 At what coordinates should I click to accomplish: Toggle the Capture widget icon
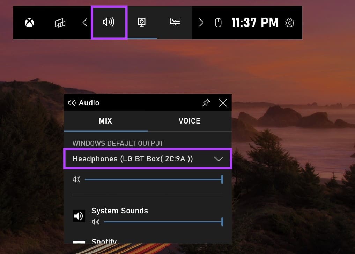(x=142, y=23)
